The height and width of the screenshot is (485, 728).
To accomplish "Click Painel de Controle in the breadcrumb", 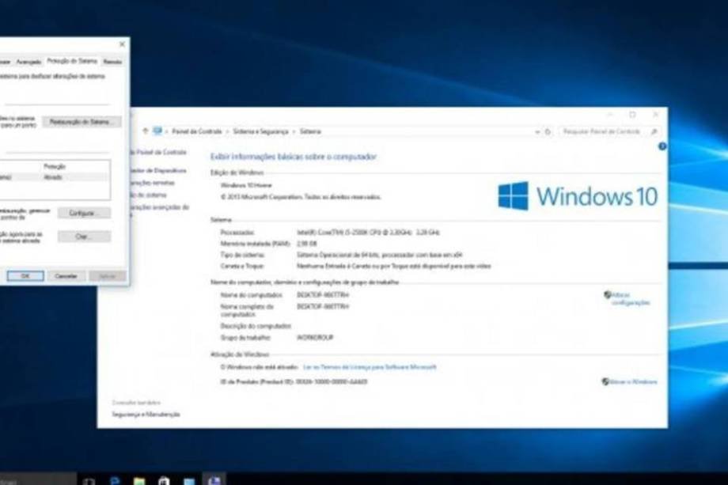I will [x=197, y=132].
